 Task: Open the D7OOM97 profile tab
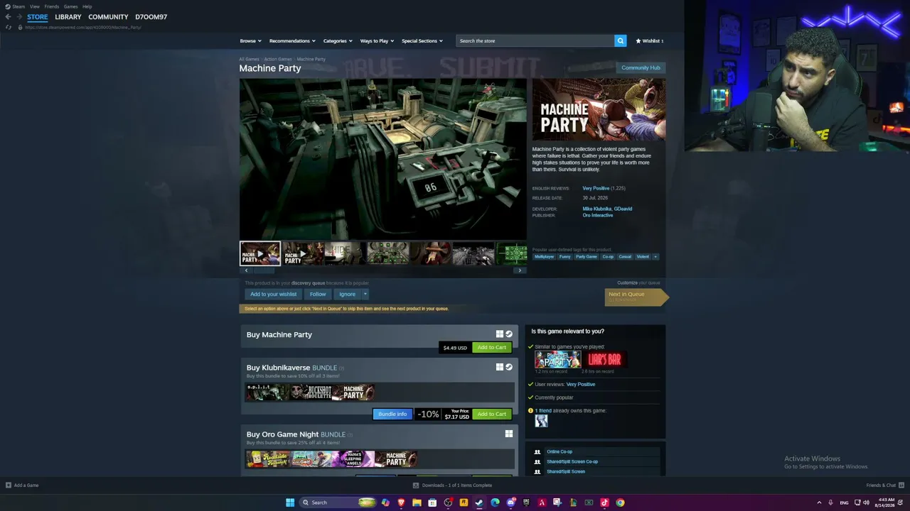click(151, 17)
